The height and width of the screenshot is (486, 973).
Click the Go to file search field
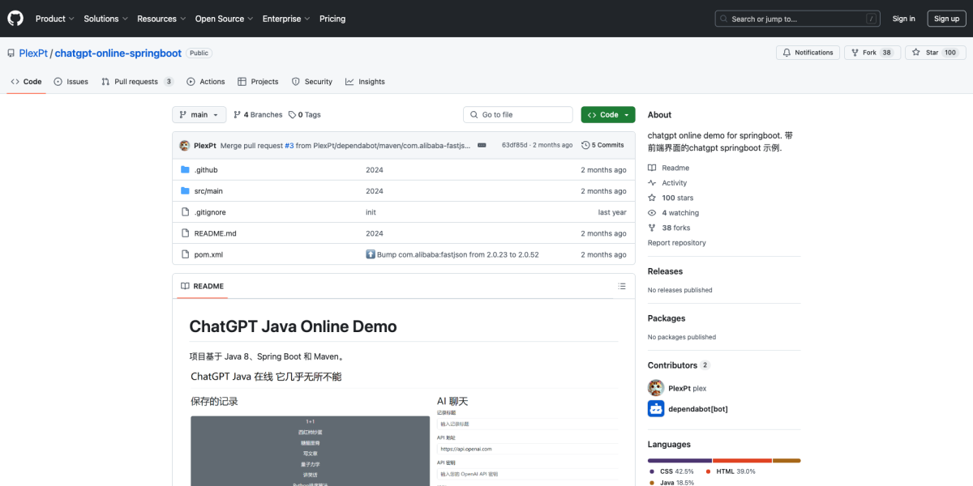tap(517, 114)
